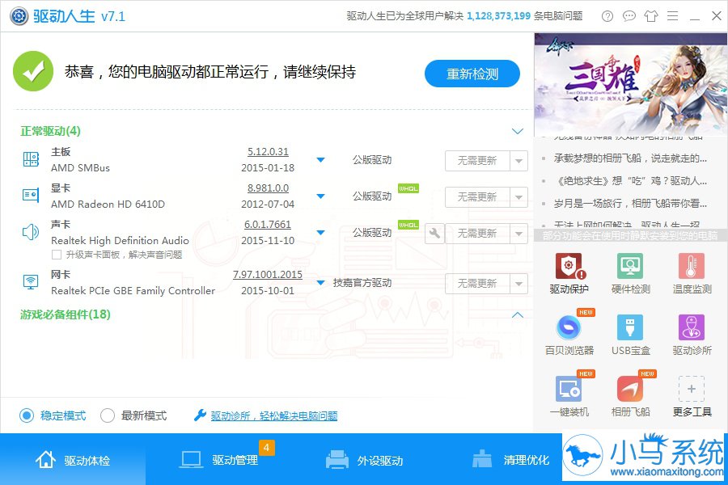Screen dimensions: 728x485
Task: Switch to the 外设驱动 tab
Action: pyautogui.click(x=364, y=459)
